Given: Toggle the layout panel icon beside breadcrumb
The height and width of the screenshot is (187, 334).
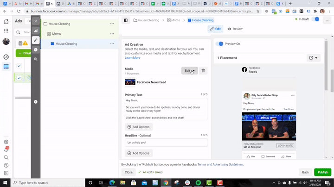Looking at the screenshot, I should point(126,20).
